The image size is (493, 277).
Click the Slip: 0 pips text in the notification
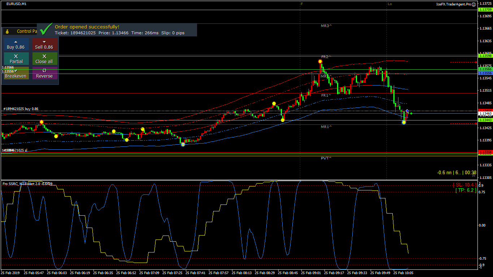point(173,33)
